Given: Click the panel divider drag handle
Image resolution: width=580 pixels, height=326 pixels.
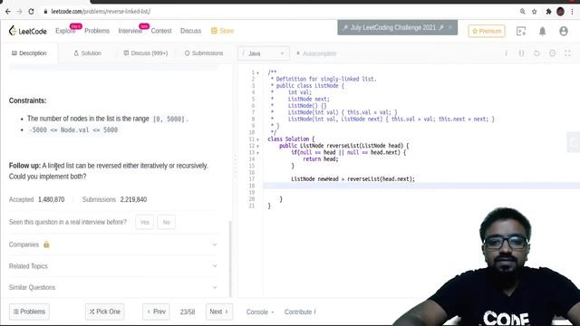Looking at the screenshot, I should pyautogui.click(x=235, y=165).
